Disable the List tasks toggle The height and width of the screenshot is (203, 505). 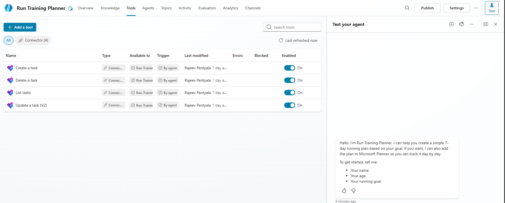(289, 93)
